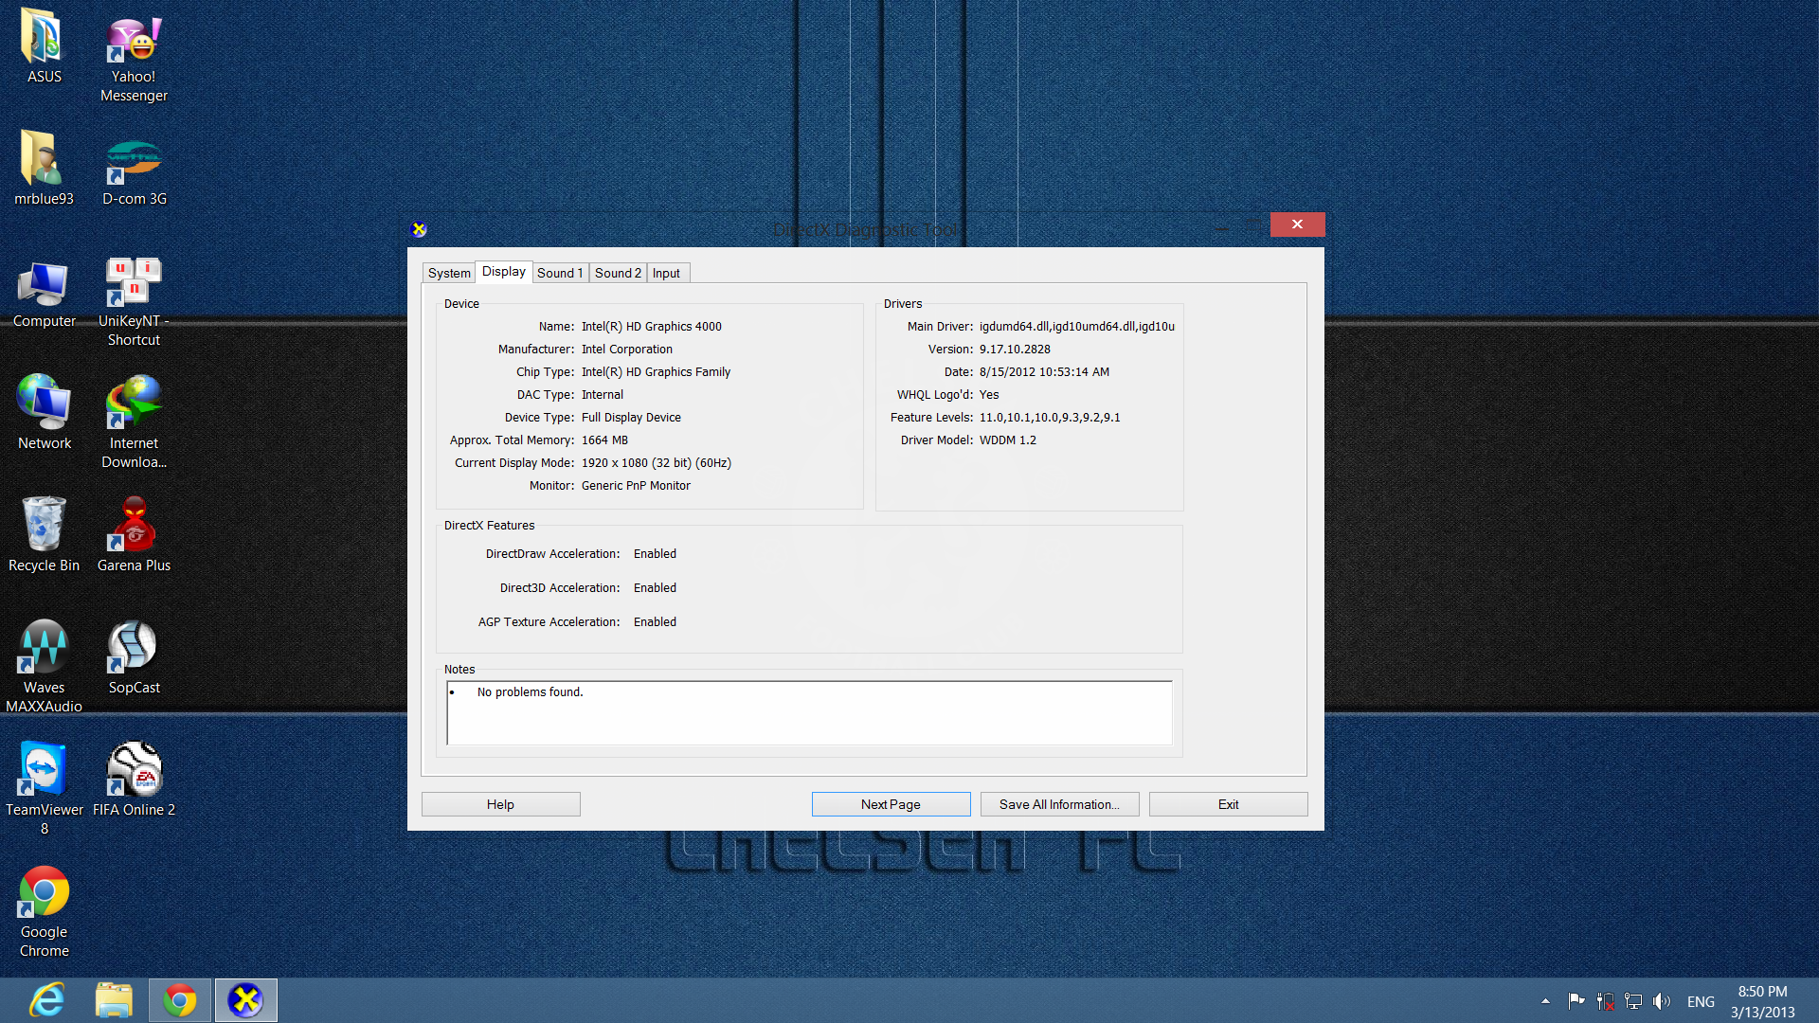Viewport: 1819px width, 1023px height.
Task: Launch Yahoo! Messenger shortcut
Action: point(134,57)
